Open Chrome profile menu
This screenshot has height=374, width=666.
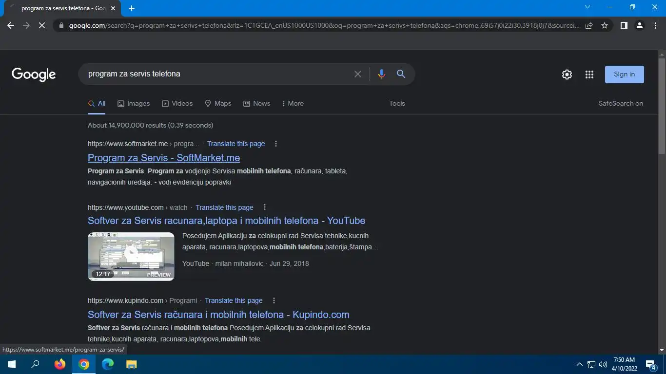(x=640, y=25)
